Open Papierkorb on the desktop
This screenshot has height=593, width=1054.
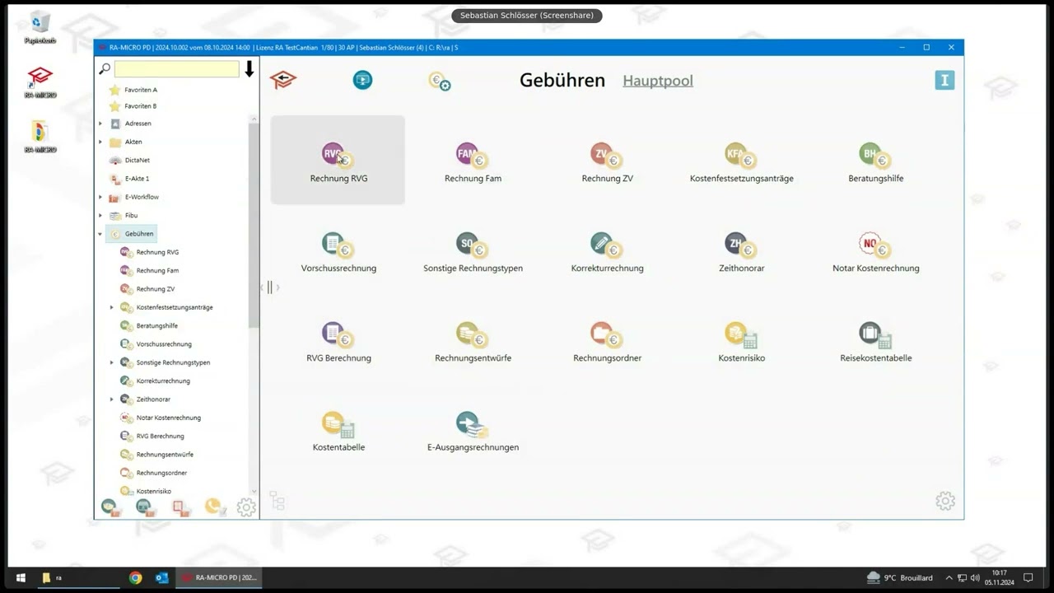(40, 28)
